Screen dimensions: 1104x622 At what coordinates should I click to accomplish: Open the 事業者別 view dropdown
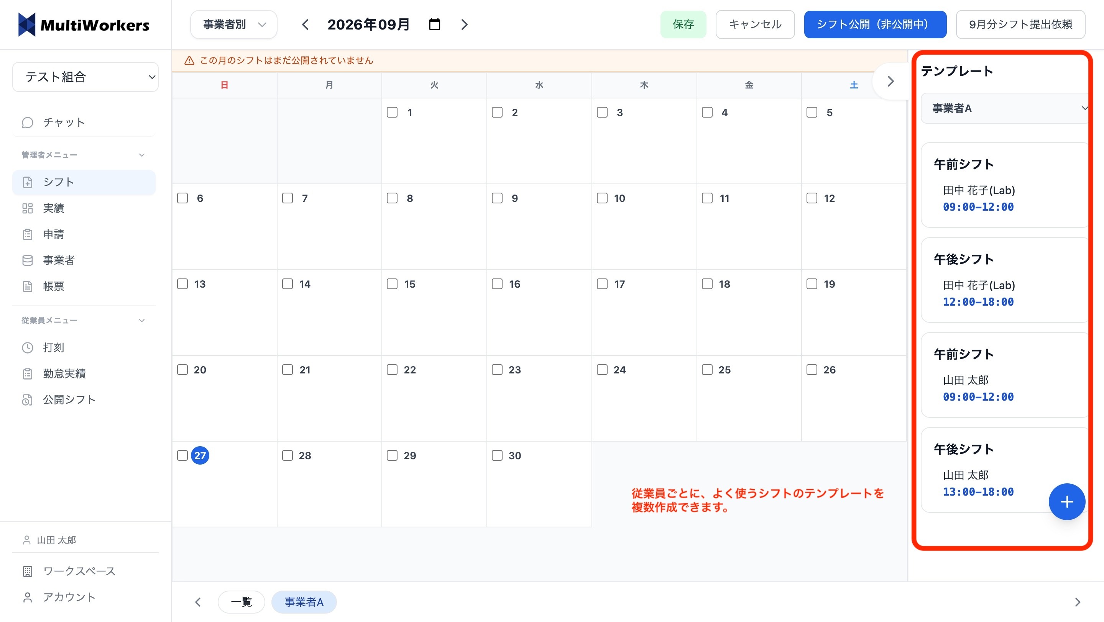coord(233,25)
